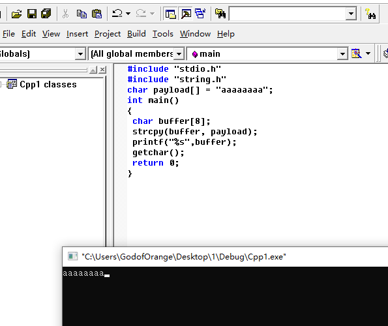This screenshot has height=326, width=388.
Task: Click the Copy icon
Action: tap(82, 14)
